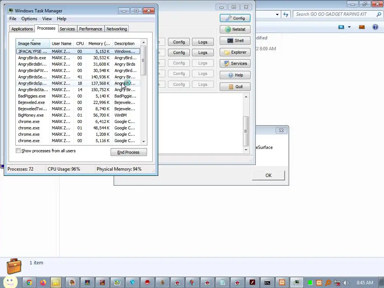Open Explorer from XAMPP panel
This screenshot has height=288, width=384.
click(x=235, y=52)
